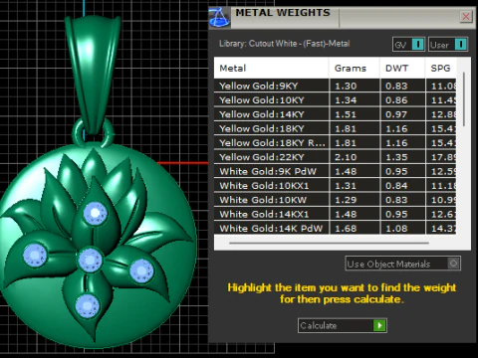This screenshot has width=478, height=358.
Task: Click the green arrow on Calculate
Action: click(379, 325)
